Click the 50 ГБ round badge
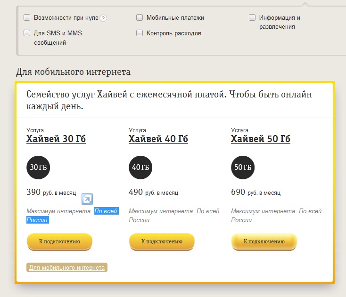The image size is (346, 297). tap(243, 168)
